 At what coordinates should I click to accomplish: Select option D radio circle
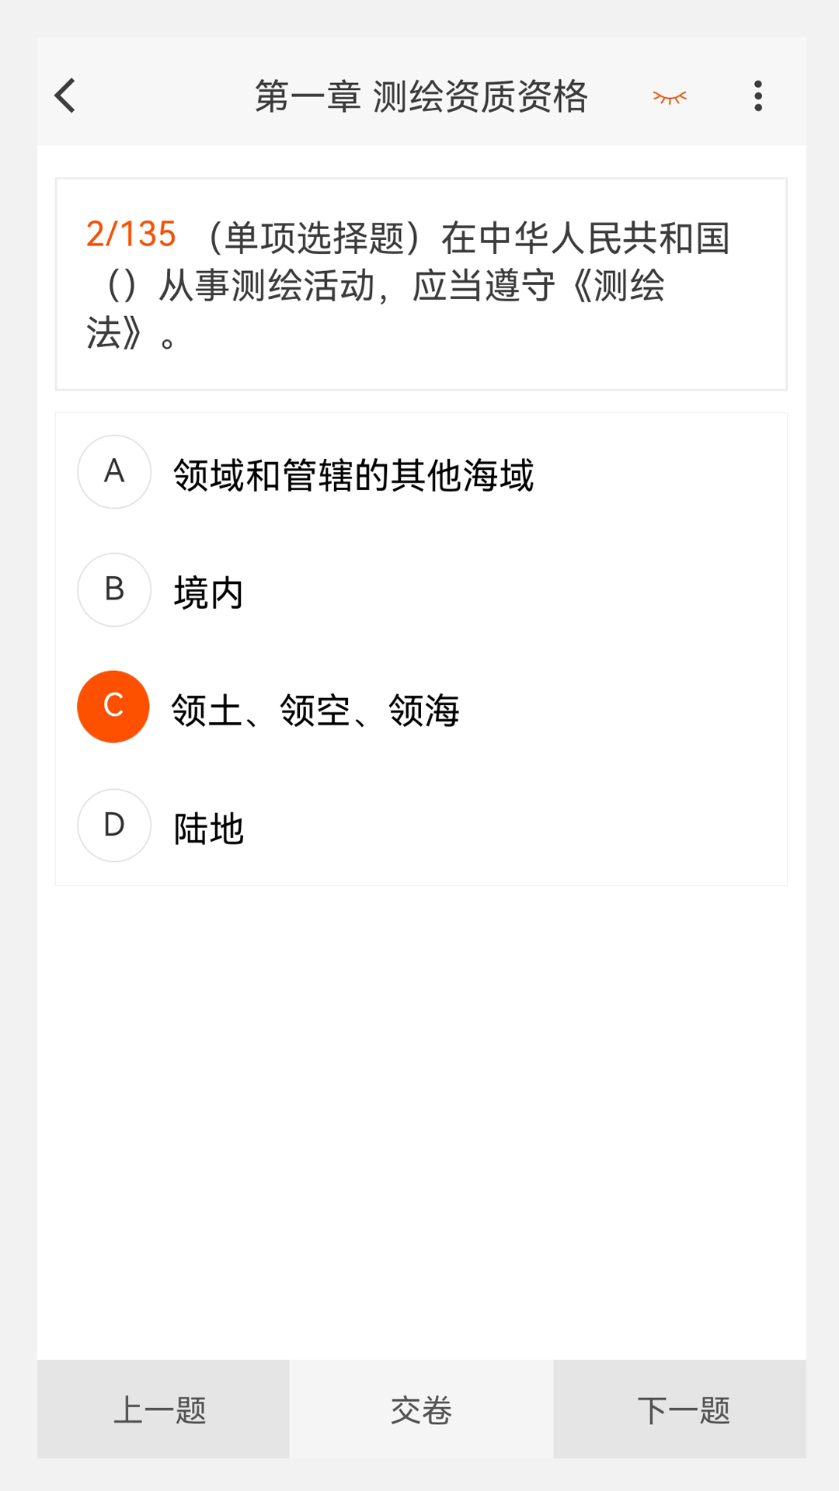point(114,825)
